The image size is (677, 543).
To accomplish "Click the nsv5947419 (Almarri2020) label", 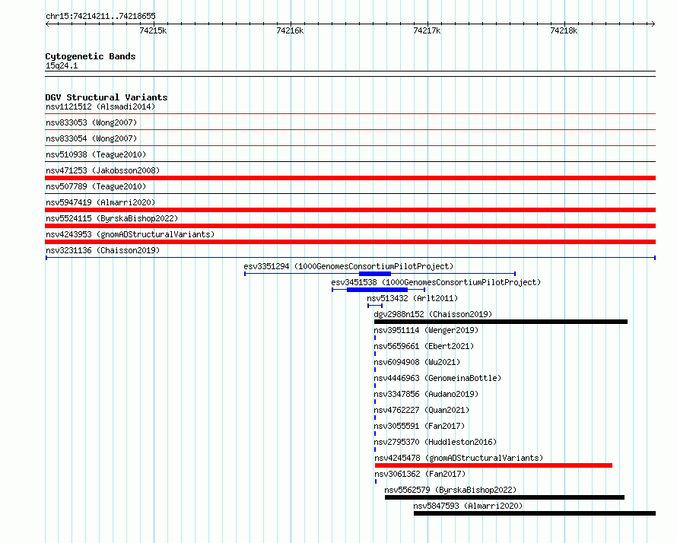I will pyautogui.click(x=100, y=202).
